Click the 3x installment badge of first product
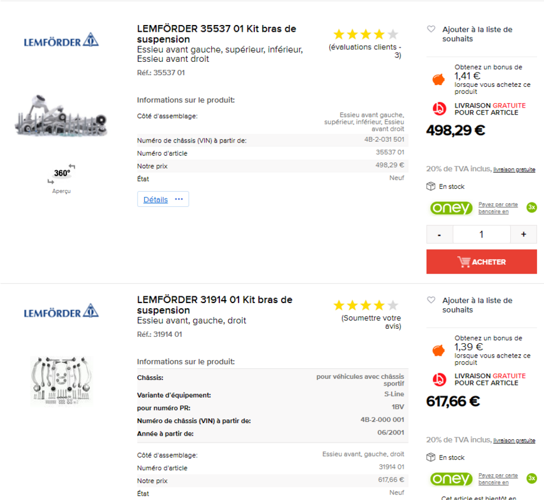544x500 pixels. click(x=532, y=207)
